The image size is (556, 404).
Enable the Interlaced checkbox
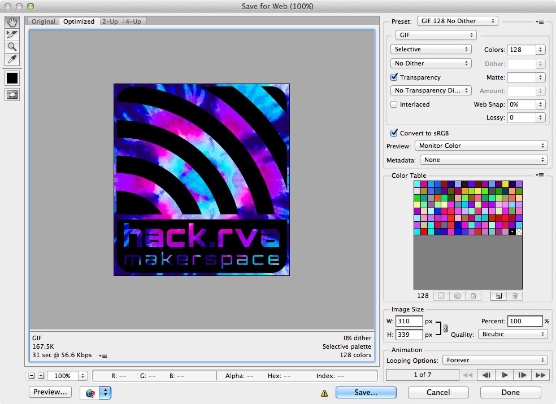[394, 104]
